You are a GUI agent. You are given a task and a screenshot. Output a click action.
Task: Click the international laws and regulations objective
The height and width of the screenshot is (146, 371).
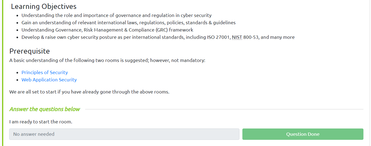[x=128, y=23]
